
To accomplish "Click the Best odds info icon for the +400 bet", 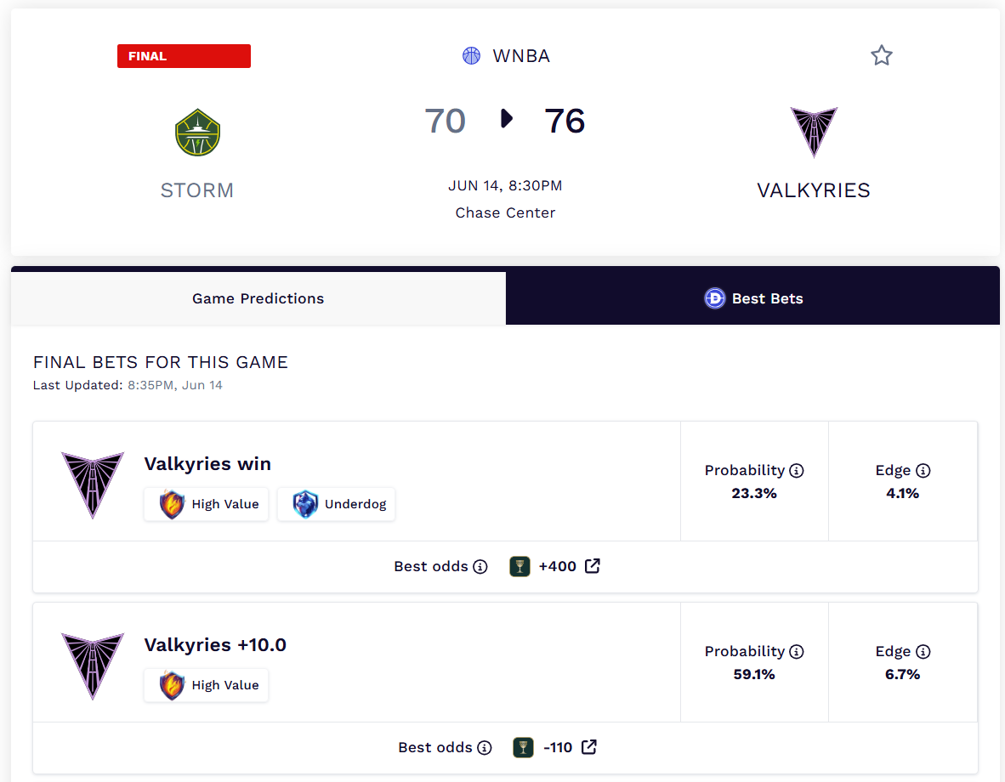I will coord(480,567).
